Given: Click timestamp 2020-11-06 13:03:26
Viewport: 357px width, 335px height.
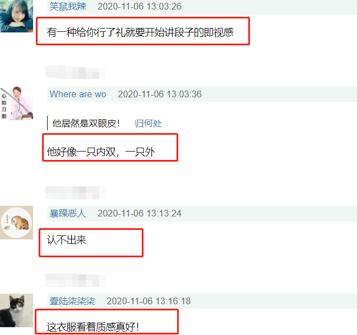Looking at the screenshot, I should (x=140, y=6).
